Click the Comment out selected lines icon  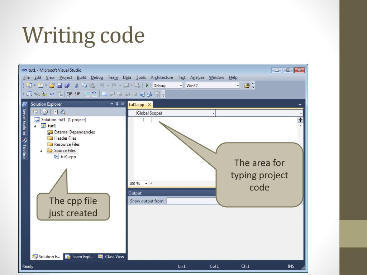[87, 94]
